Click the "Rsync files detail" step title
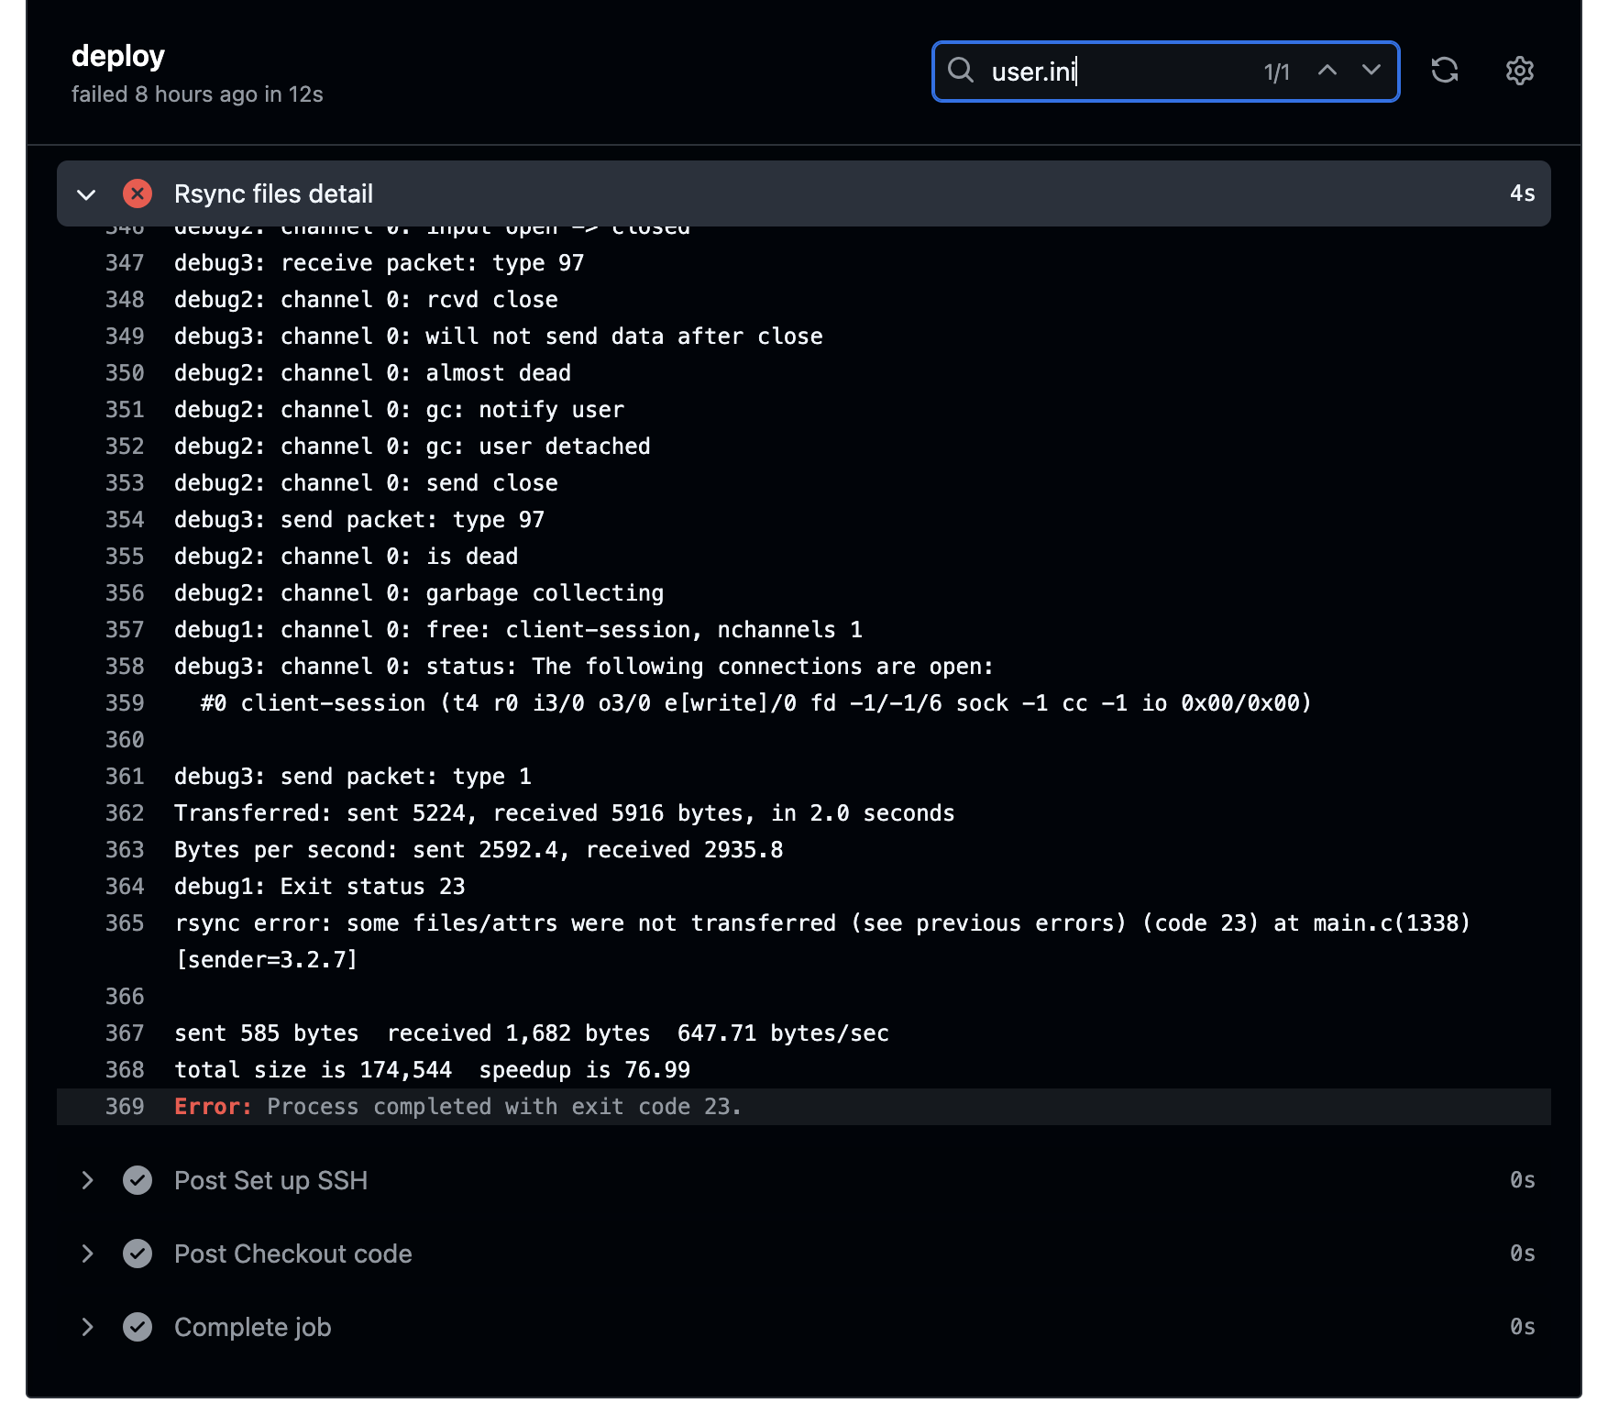Image resolution: width=1597 pixels, height=1403 pixels. click(273, 194)
